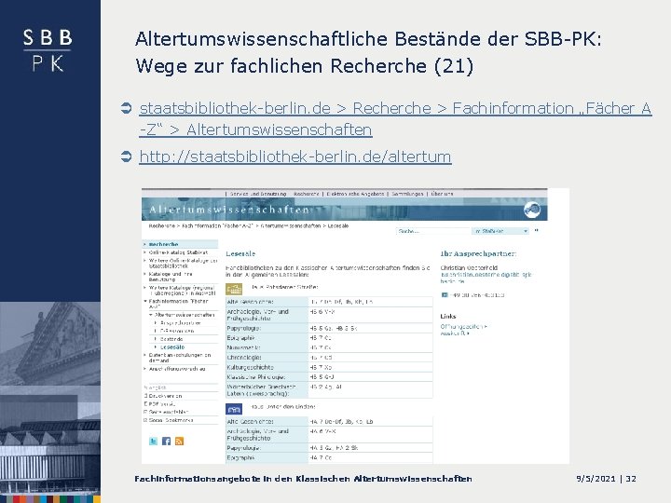This screenshot has height=503, width=671.
Task: Collapse the Fachinformation "Fächer A-Z" tree node
Action: tap(145, 301)
